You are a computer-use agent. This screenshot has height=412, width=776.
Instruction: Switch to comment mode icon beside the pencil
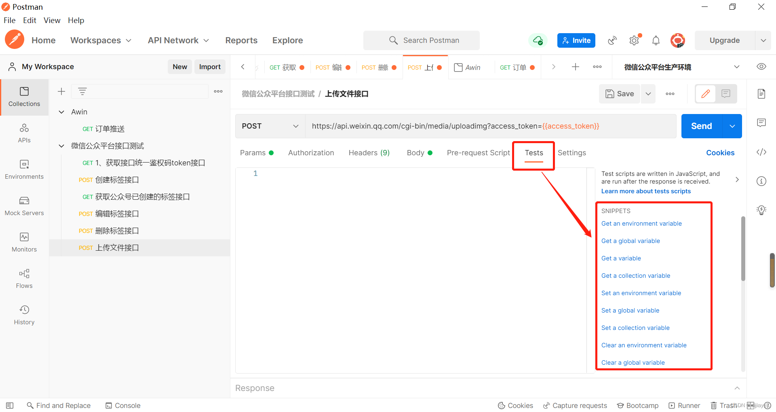[x=726, y=94]
